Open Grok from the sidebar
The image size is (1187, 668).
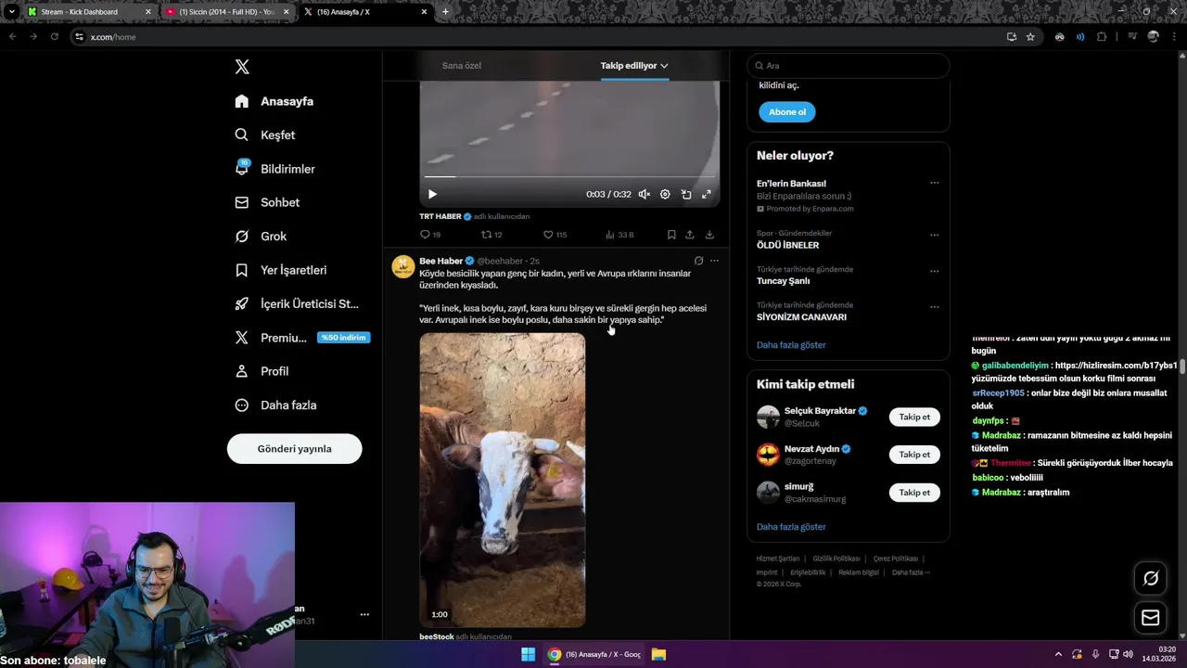[x=261, y=236]
